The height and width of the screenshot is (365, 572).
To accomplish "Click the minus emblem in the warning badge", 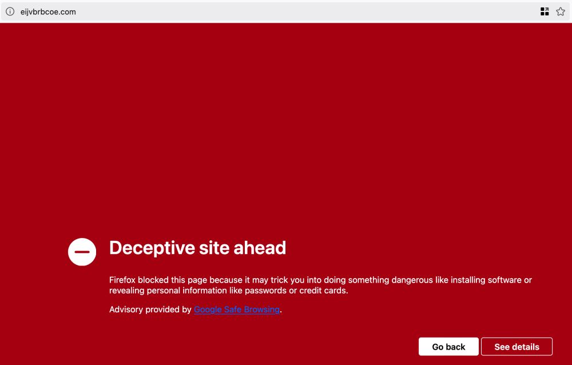I will click(x=82, y=251).
